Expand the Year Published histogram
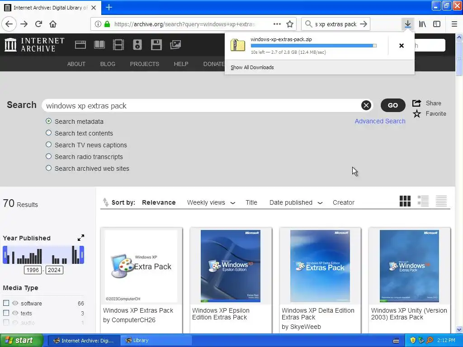The height and width of the screenshot is (347, 463). (80, 238)
